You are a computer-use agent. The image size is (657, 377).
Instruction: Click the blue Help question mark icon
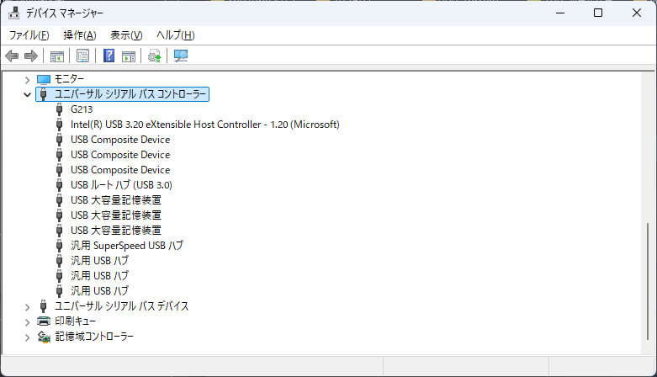point(109,56)
